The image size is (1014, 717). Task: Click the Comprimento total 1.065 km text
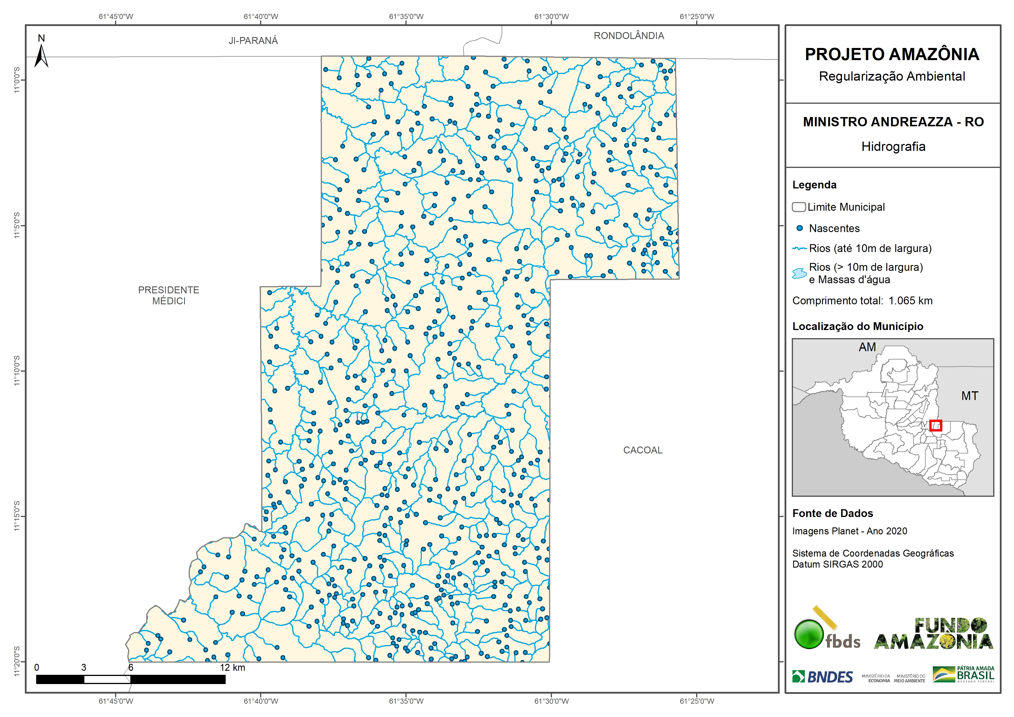coord(862,301)
